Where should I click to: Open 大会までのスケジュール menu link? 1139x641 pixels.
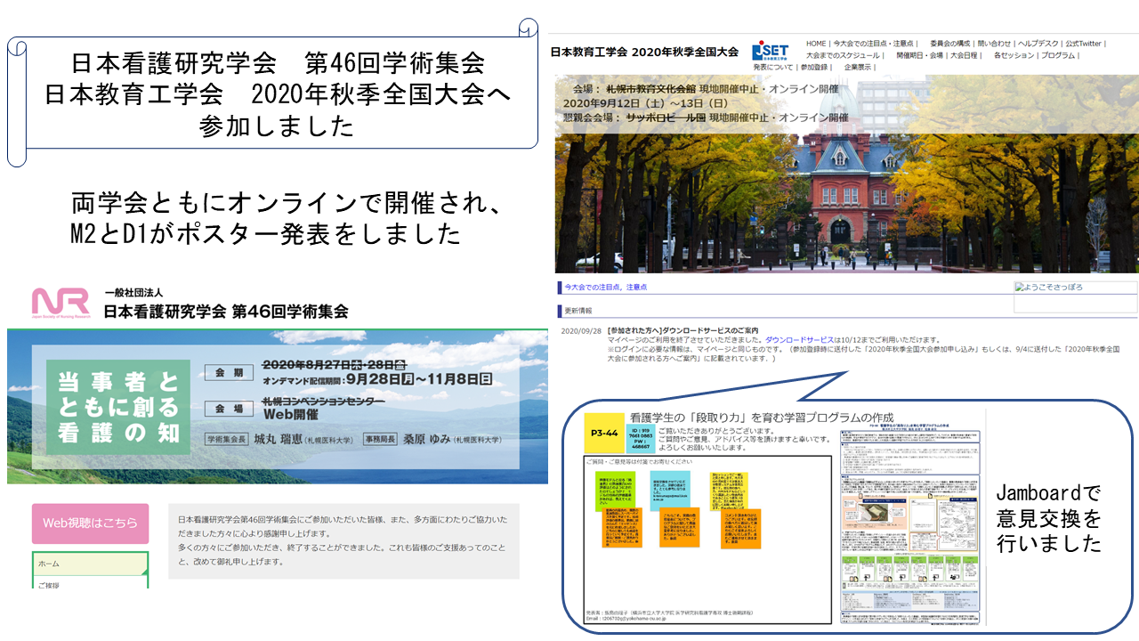[844, 55]
